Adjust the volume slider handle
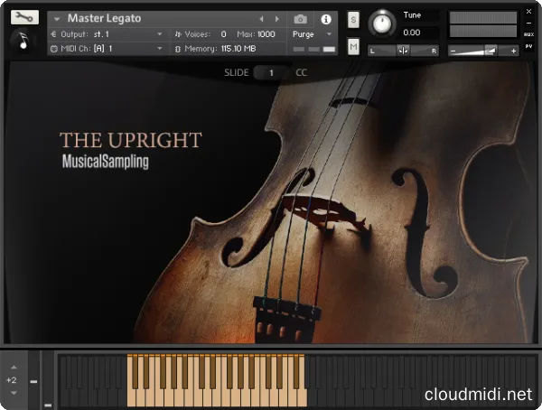 (491, 51)
